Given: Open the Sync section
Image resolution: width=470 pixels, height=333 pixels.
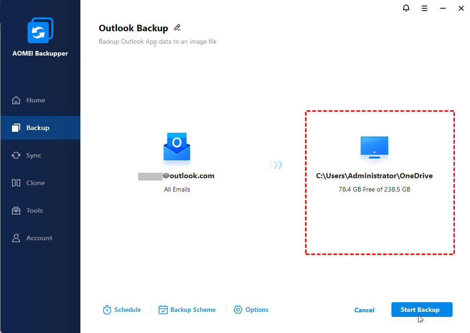Looking at the screenshot, I should coord(34,155).
